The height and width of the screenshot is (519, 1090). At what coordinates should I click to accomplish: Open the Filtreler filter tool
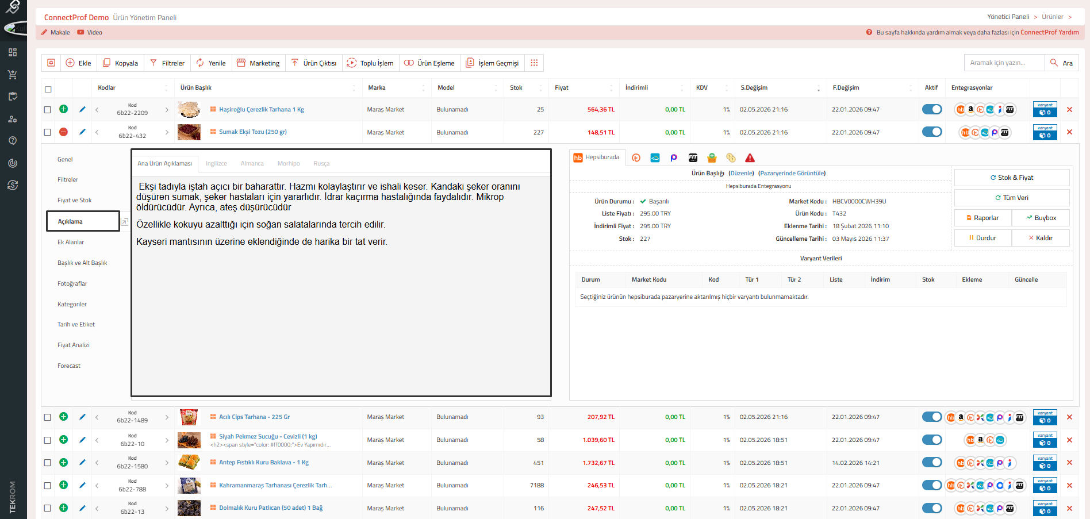(167, 63)
